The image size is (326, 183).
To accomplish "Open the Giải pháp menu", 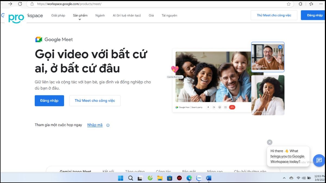I will tap(58, 15).
